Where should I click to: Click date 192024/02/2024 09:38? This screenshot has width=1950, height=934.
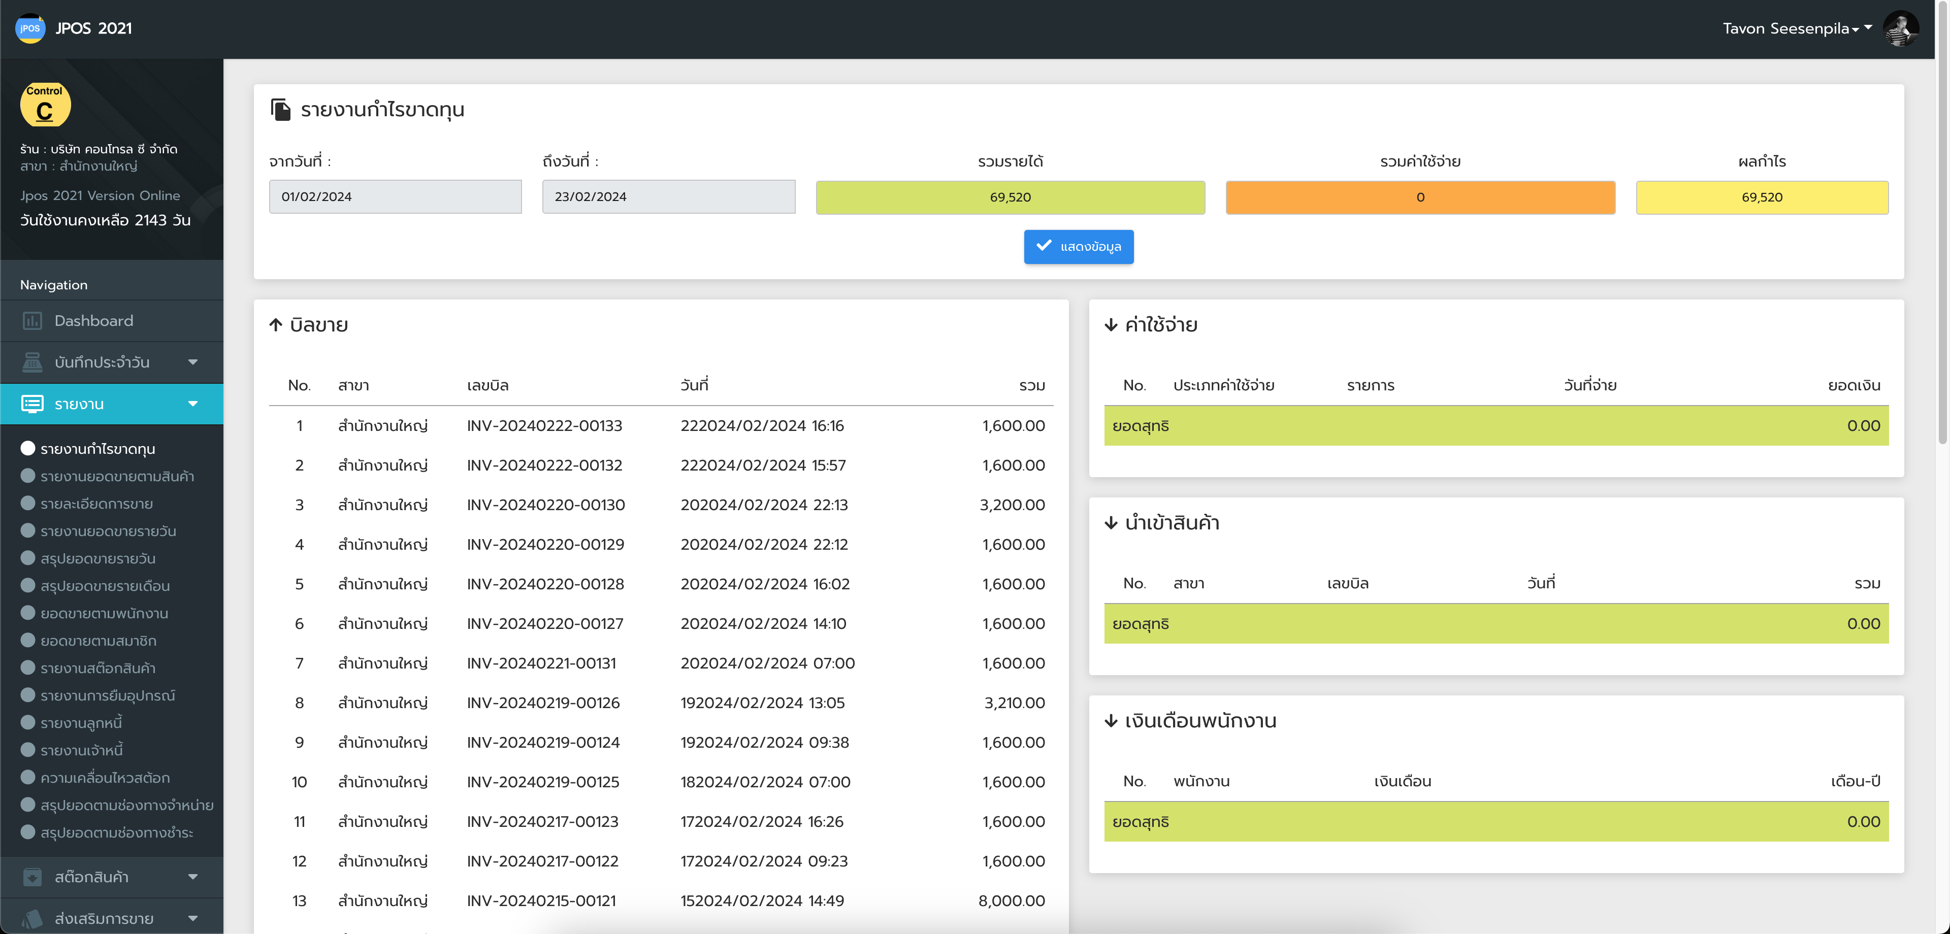[765, 743]
